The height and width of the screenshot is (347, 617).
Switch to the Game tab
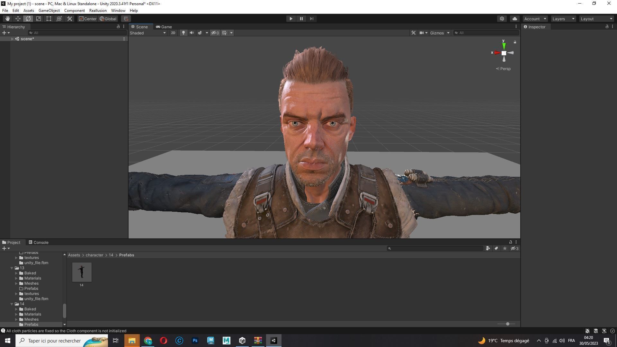(164, 27)
